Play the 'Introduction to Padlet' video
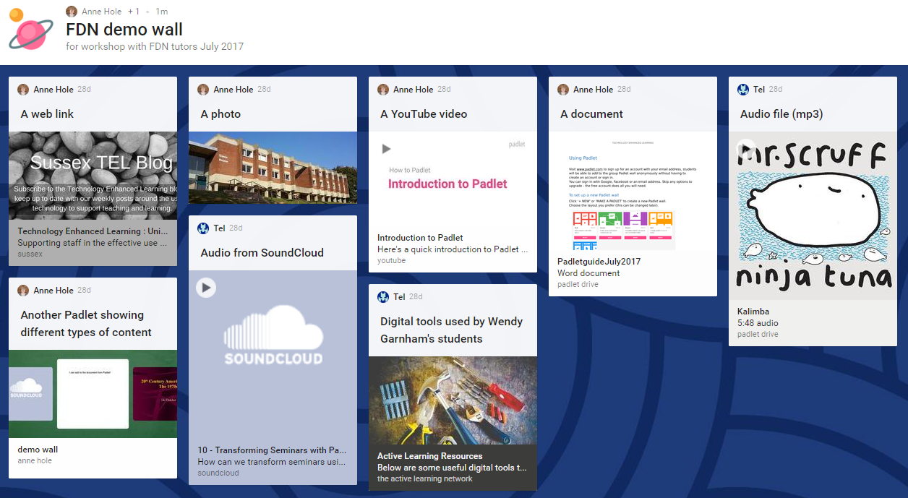 [387, 150]
